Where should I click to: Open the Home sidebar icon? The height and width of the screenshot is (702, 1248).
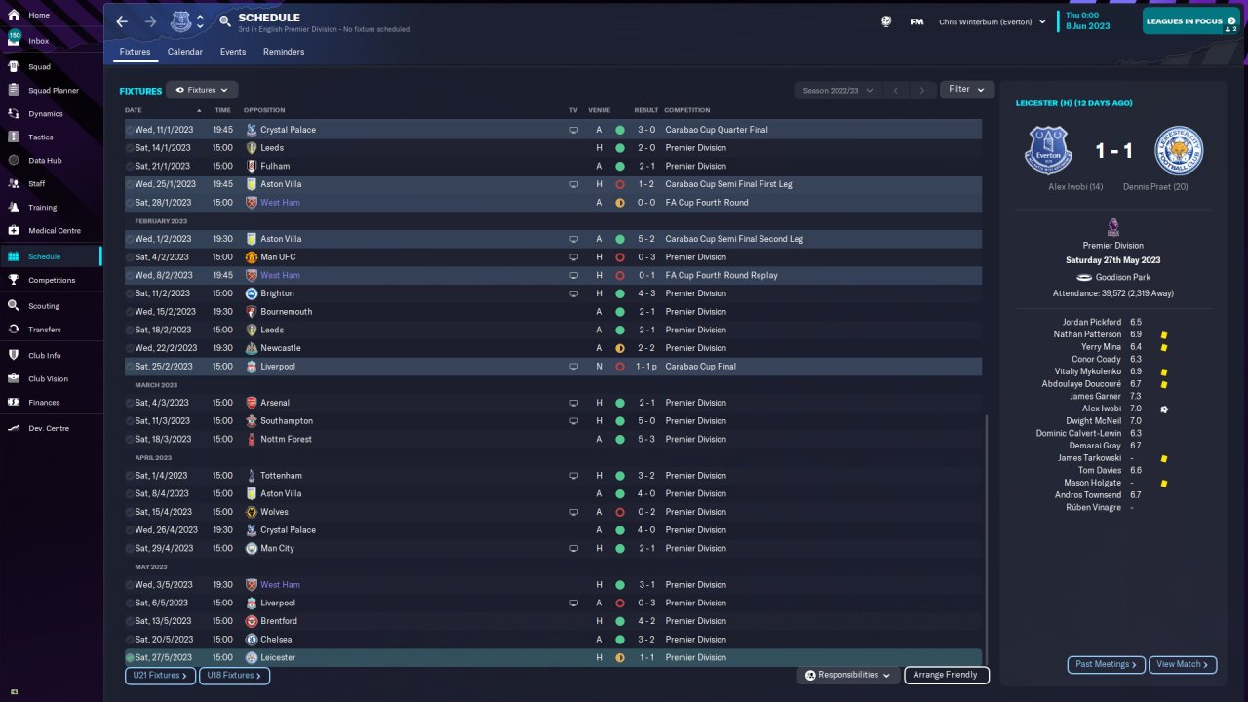click(14, 16)
